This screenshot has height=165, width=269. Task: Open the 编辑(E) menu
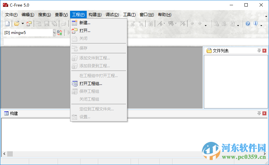(28, 15)
